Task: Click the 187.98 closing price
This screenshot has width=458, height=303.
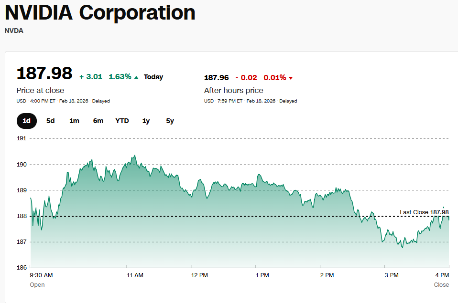Action: [44, 73]
